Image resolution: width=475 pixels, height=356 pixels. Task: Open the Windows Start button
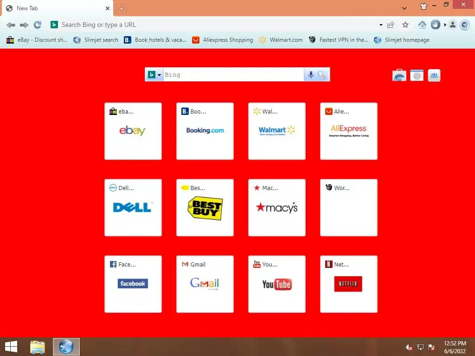pos(11,347)
